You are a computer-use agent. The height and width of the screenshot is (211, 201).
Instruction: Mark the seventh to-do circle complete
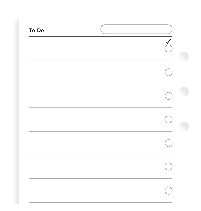coord(168,191)
